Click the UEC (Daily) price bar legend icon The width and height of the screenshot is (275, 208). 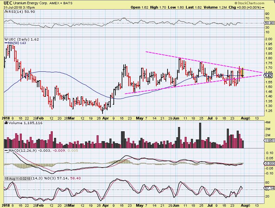pos(6,39)
